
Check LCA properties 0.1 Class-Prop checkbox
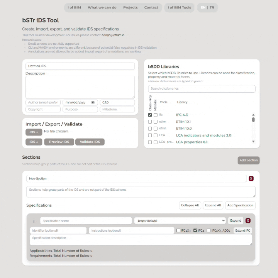pos(150,142)
